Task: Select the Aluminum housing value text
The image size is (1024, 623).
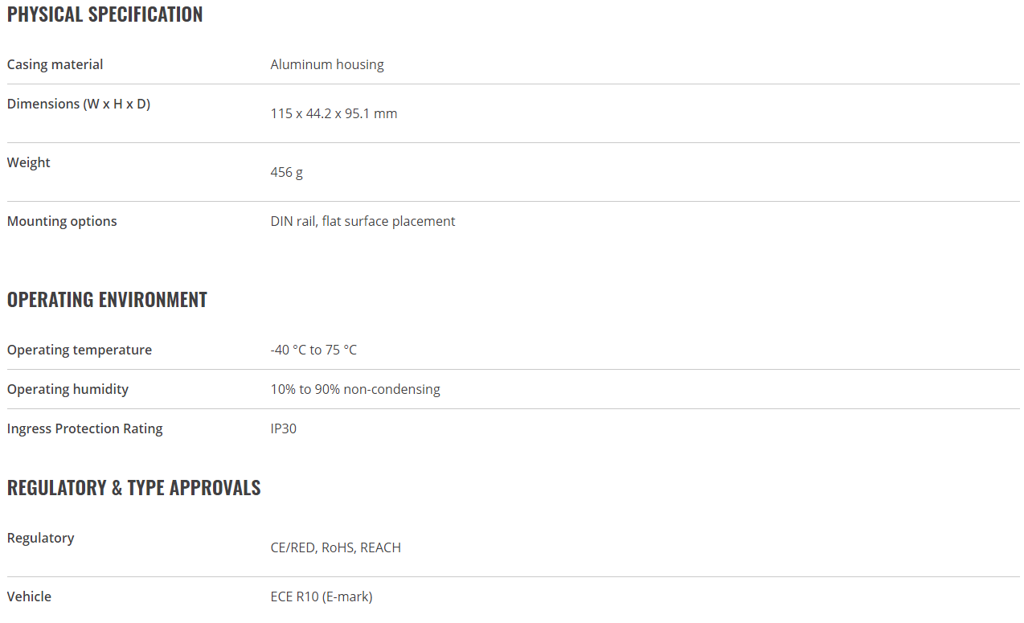Action: [x=327, y=64]
